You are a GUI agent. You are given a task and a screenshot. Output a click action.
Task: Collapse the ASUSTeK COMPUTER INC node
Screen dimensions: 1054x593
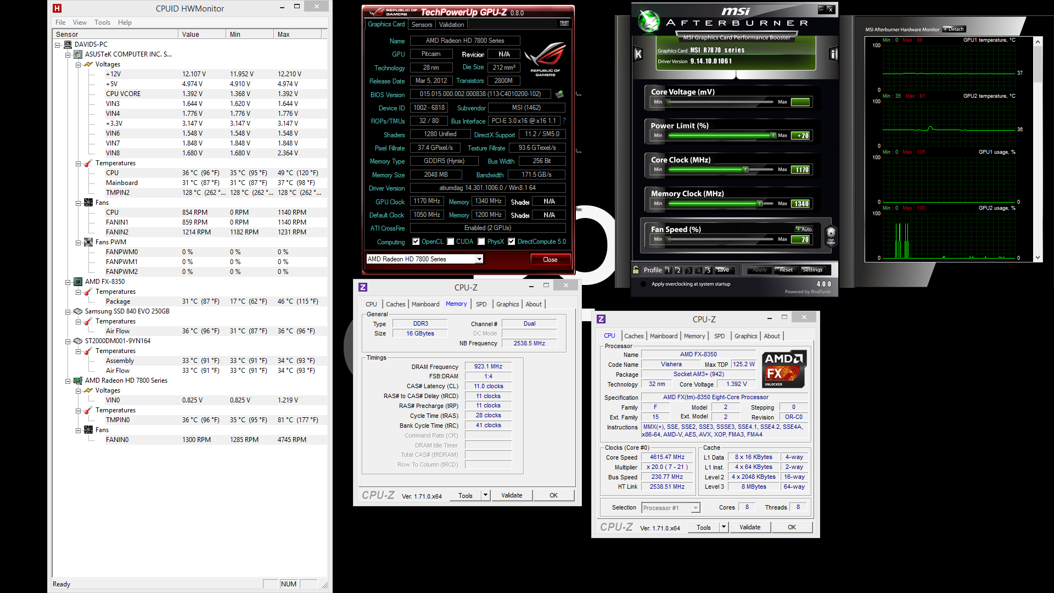pyautogui.click(x=68, y=55)
